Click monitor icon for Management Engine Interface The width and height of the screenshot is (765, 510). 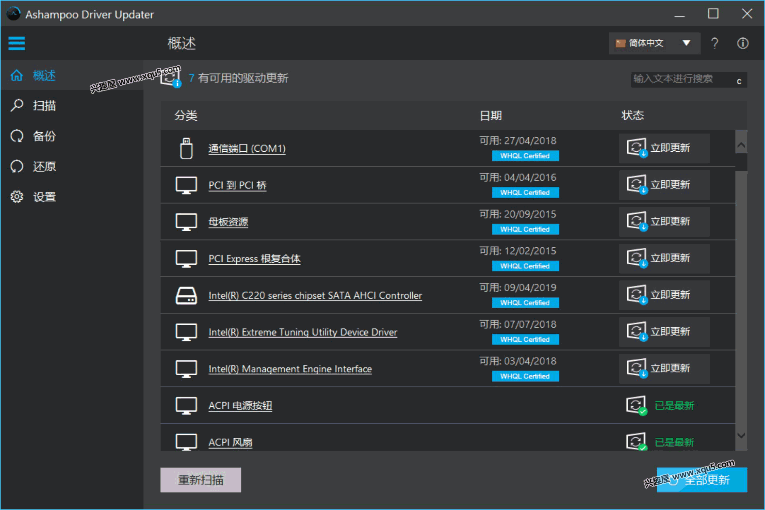click(x=186, y=369)
